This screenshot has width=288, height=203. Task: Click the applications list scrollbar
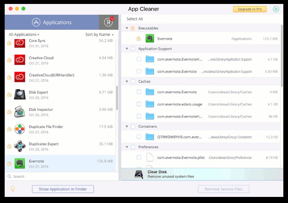[117, 98]
